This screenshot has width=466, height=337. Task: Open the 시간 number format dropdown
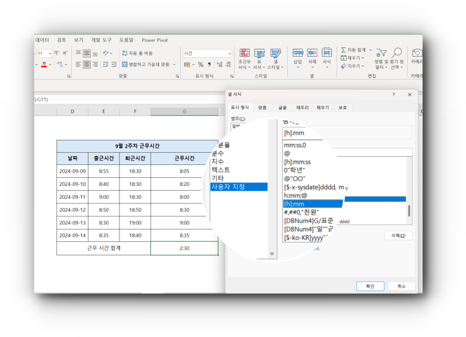pyautogui.click(x=230, y=54)
